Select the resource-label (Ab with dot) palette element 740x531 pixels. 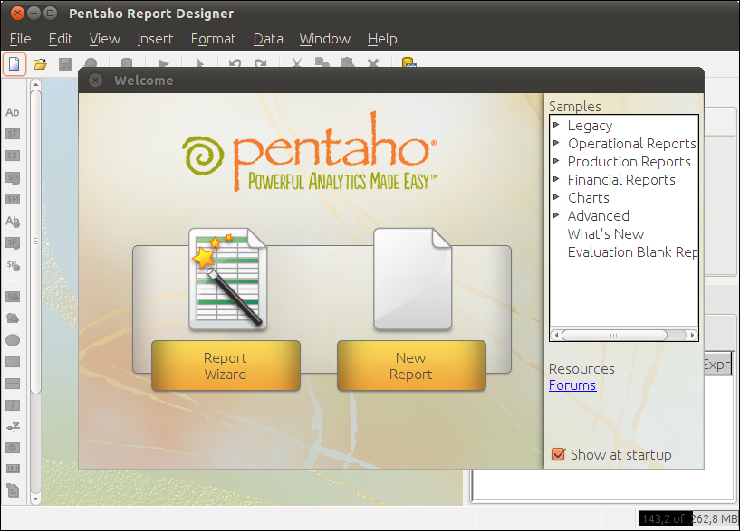coord(13,221)
